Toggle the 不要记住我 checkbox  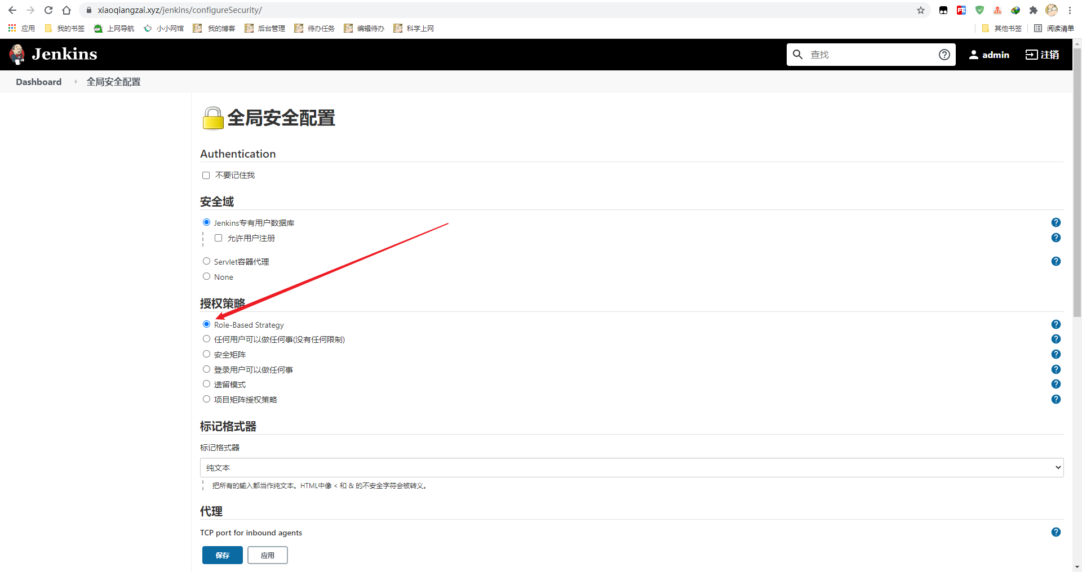pos(206,176)
